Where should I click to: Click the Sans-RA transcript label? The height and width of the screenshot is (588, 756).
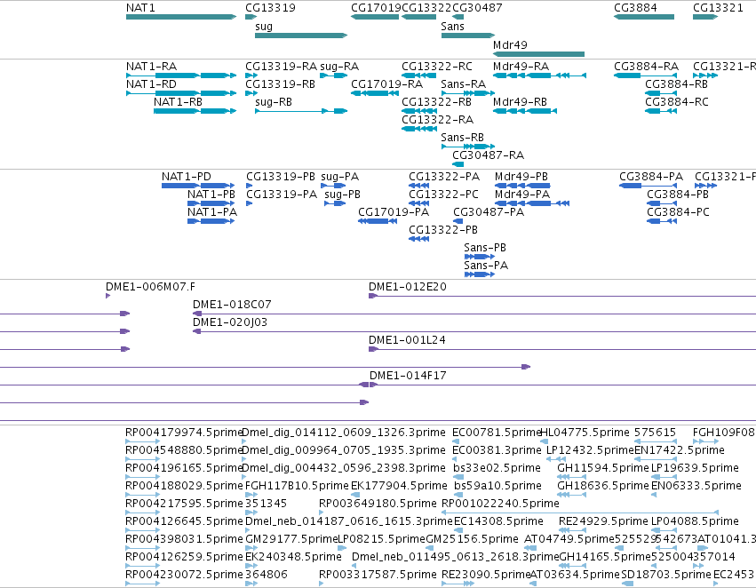tap(464, 84)
